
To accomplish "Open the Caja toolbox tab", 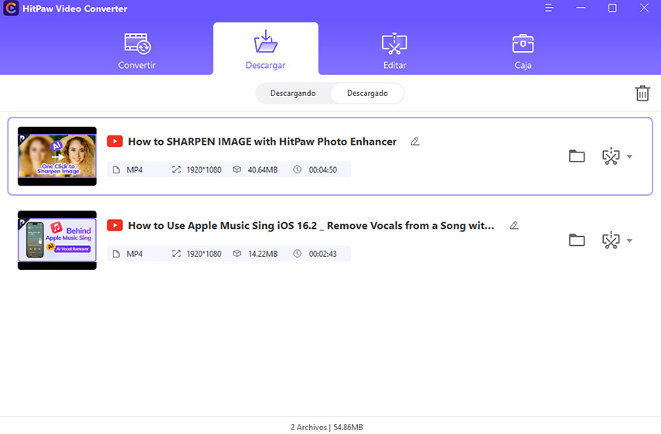I will pos(523,50).
